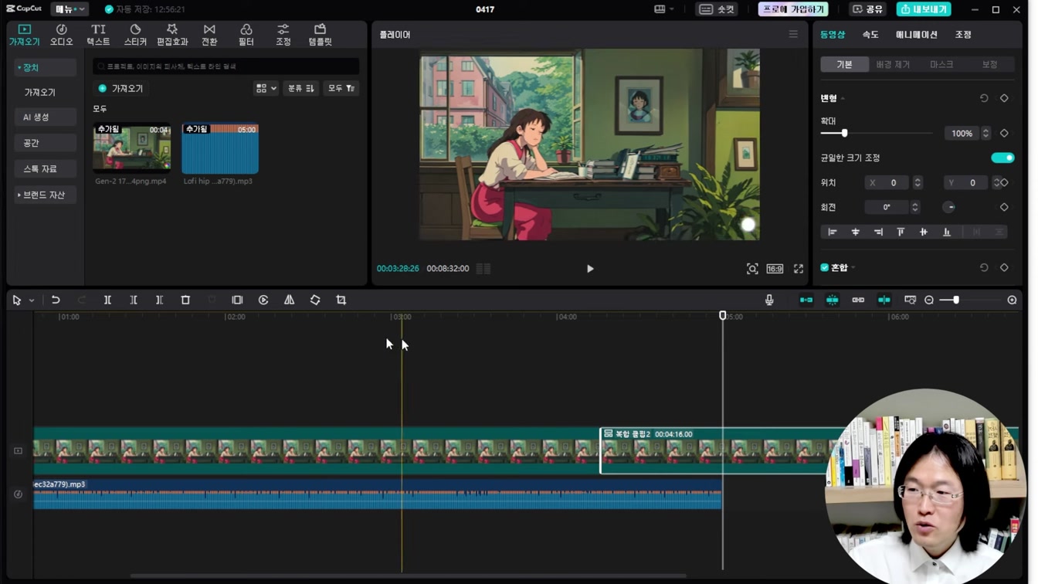Click the 공유 share button
Viewport: 1038px width, 584px height.
click(x=867, y=9)
